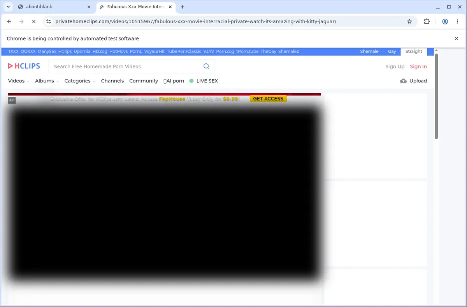
Task: Open the Sign In link
Action: (x=418, y=66)
